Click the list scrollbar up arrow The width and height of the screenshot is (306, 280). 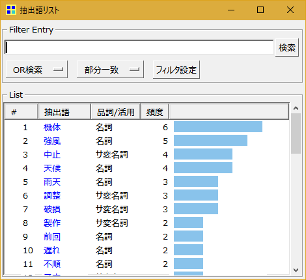(x=296, y=108)
